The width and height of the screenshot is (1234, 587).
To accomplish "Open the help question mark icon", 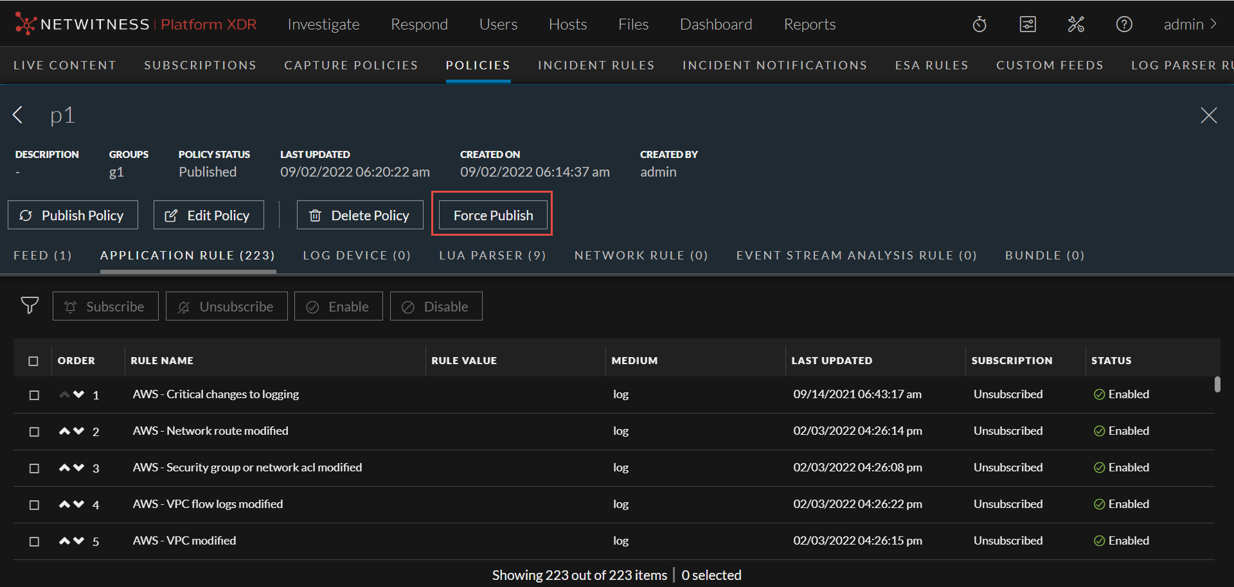I will click(x=1124, y=24).
